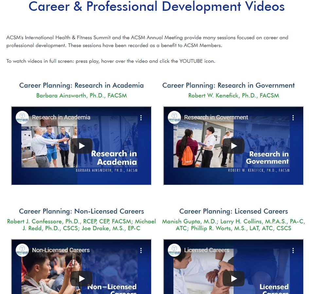The height and width of the screenshot is (294, 317).
Task: Play the Research in Academia video
Action: [x=81, y=146]
